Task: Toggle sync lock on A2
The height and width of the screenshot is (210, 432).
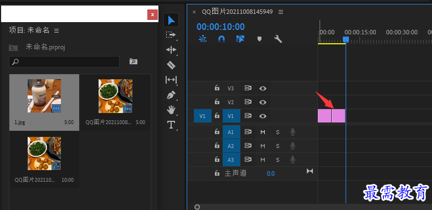Action: coord(248,146)
